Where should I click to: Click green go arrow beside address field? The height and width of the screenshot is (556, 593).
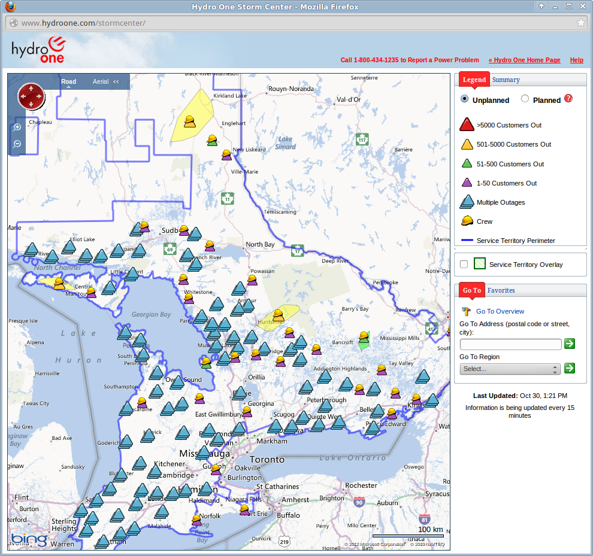pyautogui.click(x=570, y=344)
